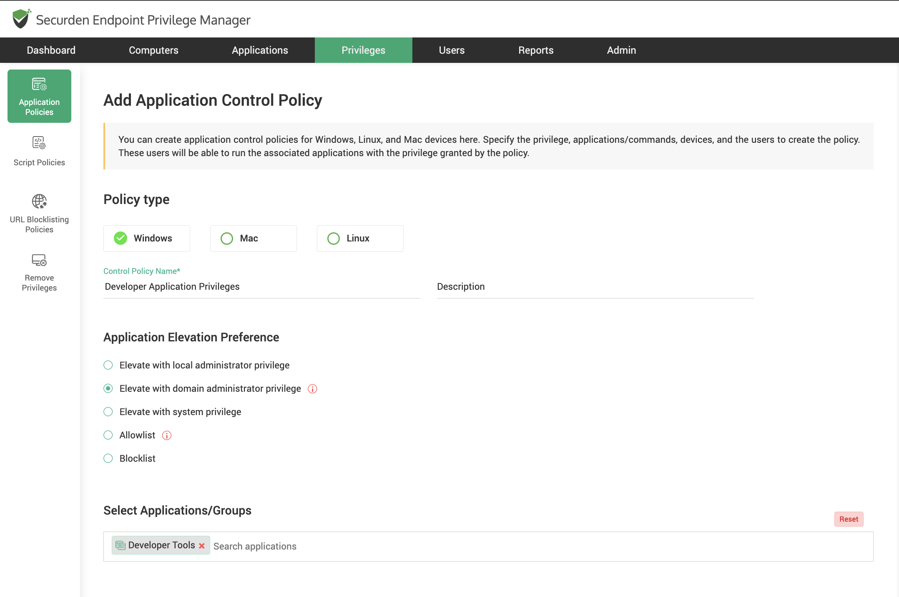Open Remove Privileges sidebar icon
Screen dimensions: 899x597
(39, 260)
